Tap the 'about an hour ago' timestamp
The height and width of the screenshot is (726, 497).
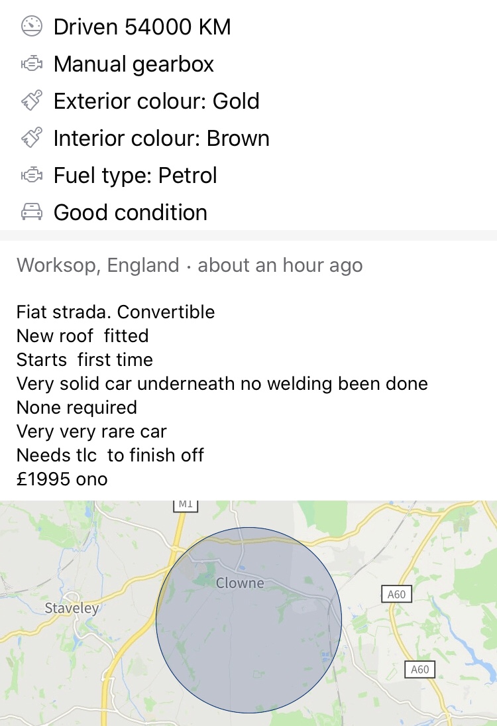click(x=280, y=265)
